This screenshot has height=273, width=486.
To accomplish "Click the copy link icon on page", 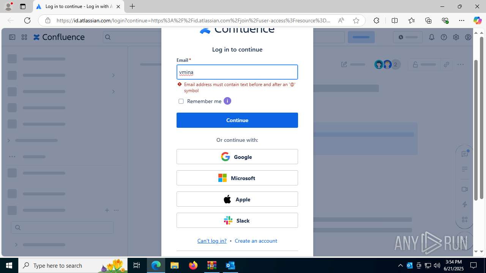I will pos(447,64).
